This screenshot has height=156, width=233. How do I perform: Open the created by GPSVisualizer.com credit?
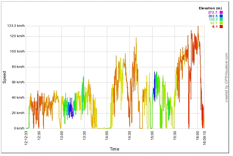[x=226, y=78]
